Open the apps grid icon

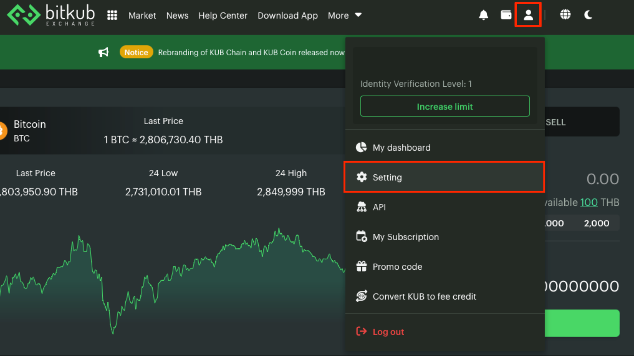(x=112, y=15)
